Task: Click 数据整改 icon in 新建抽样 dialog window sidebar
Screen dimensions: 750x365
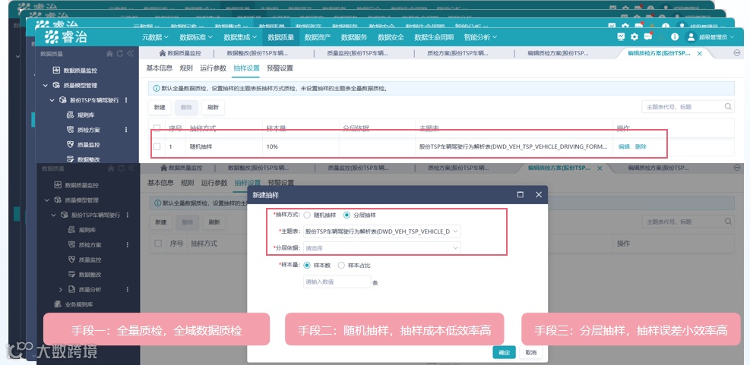Action: click(71, 274)
